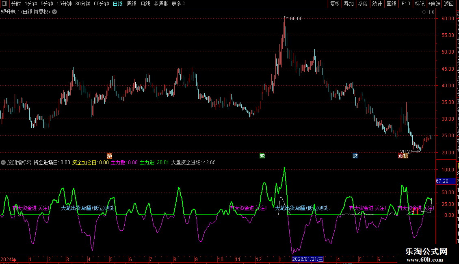Click the panel icon at top-left corner
Screen dimensions: 459x264
pyautogui.click(x=4, y=4)
